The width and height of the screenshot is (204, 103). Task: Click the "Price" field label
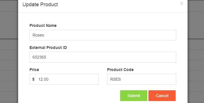(34, 70)
